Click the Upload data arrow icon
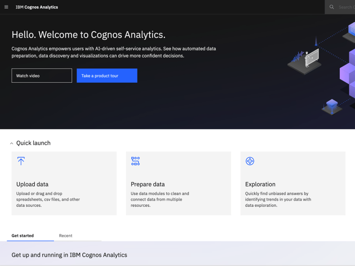Image resolution: width=355 pixels, height=266 pixels. (x=21, y=161)
